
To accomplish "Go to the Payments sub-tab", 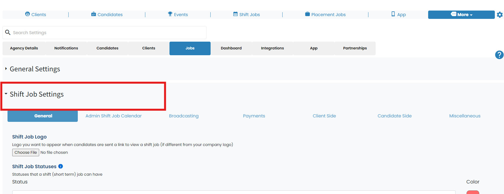I will click(254, 116).
